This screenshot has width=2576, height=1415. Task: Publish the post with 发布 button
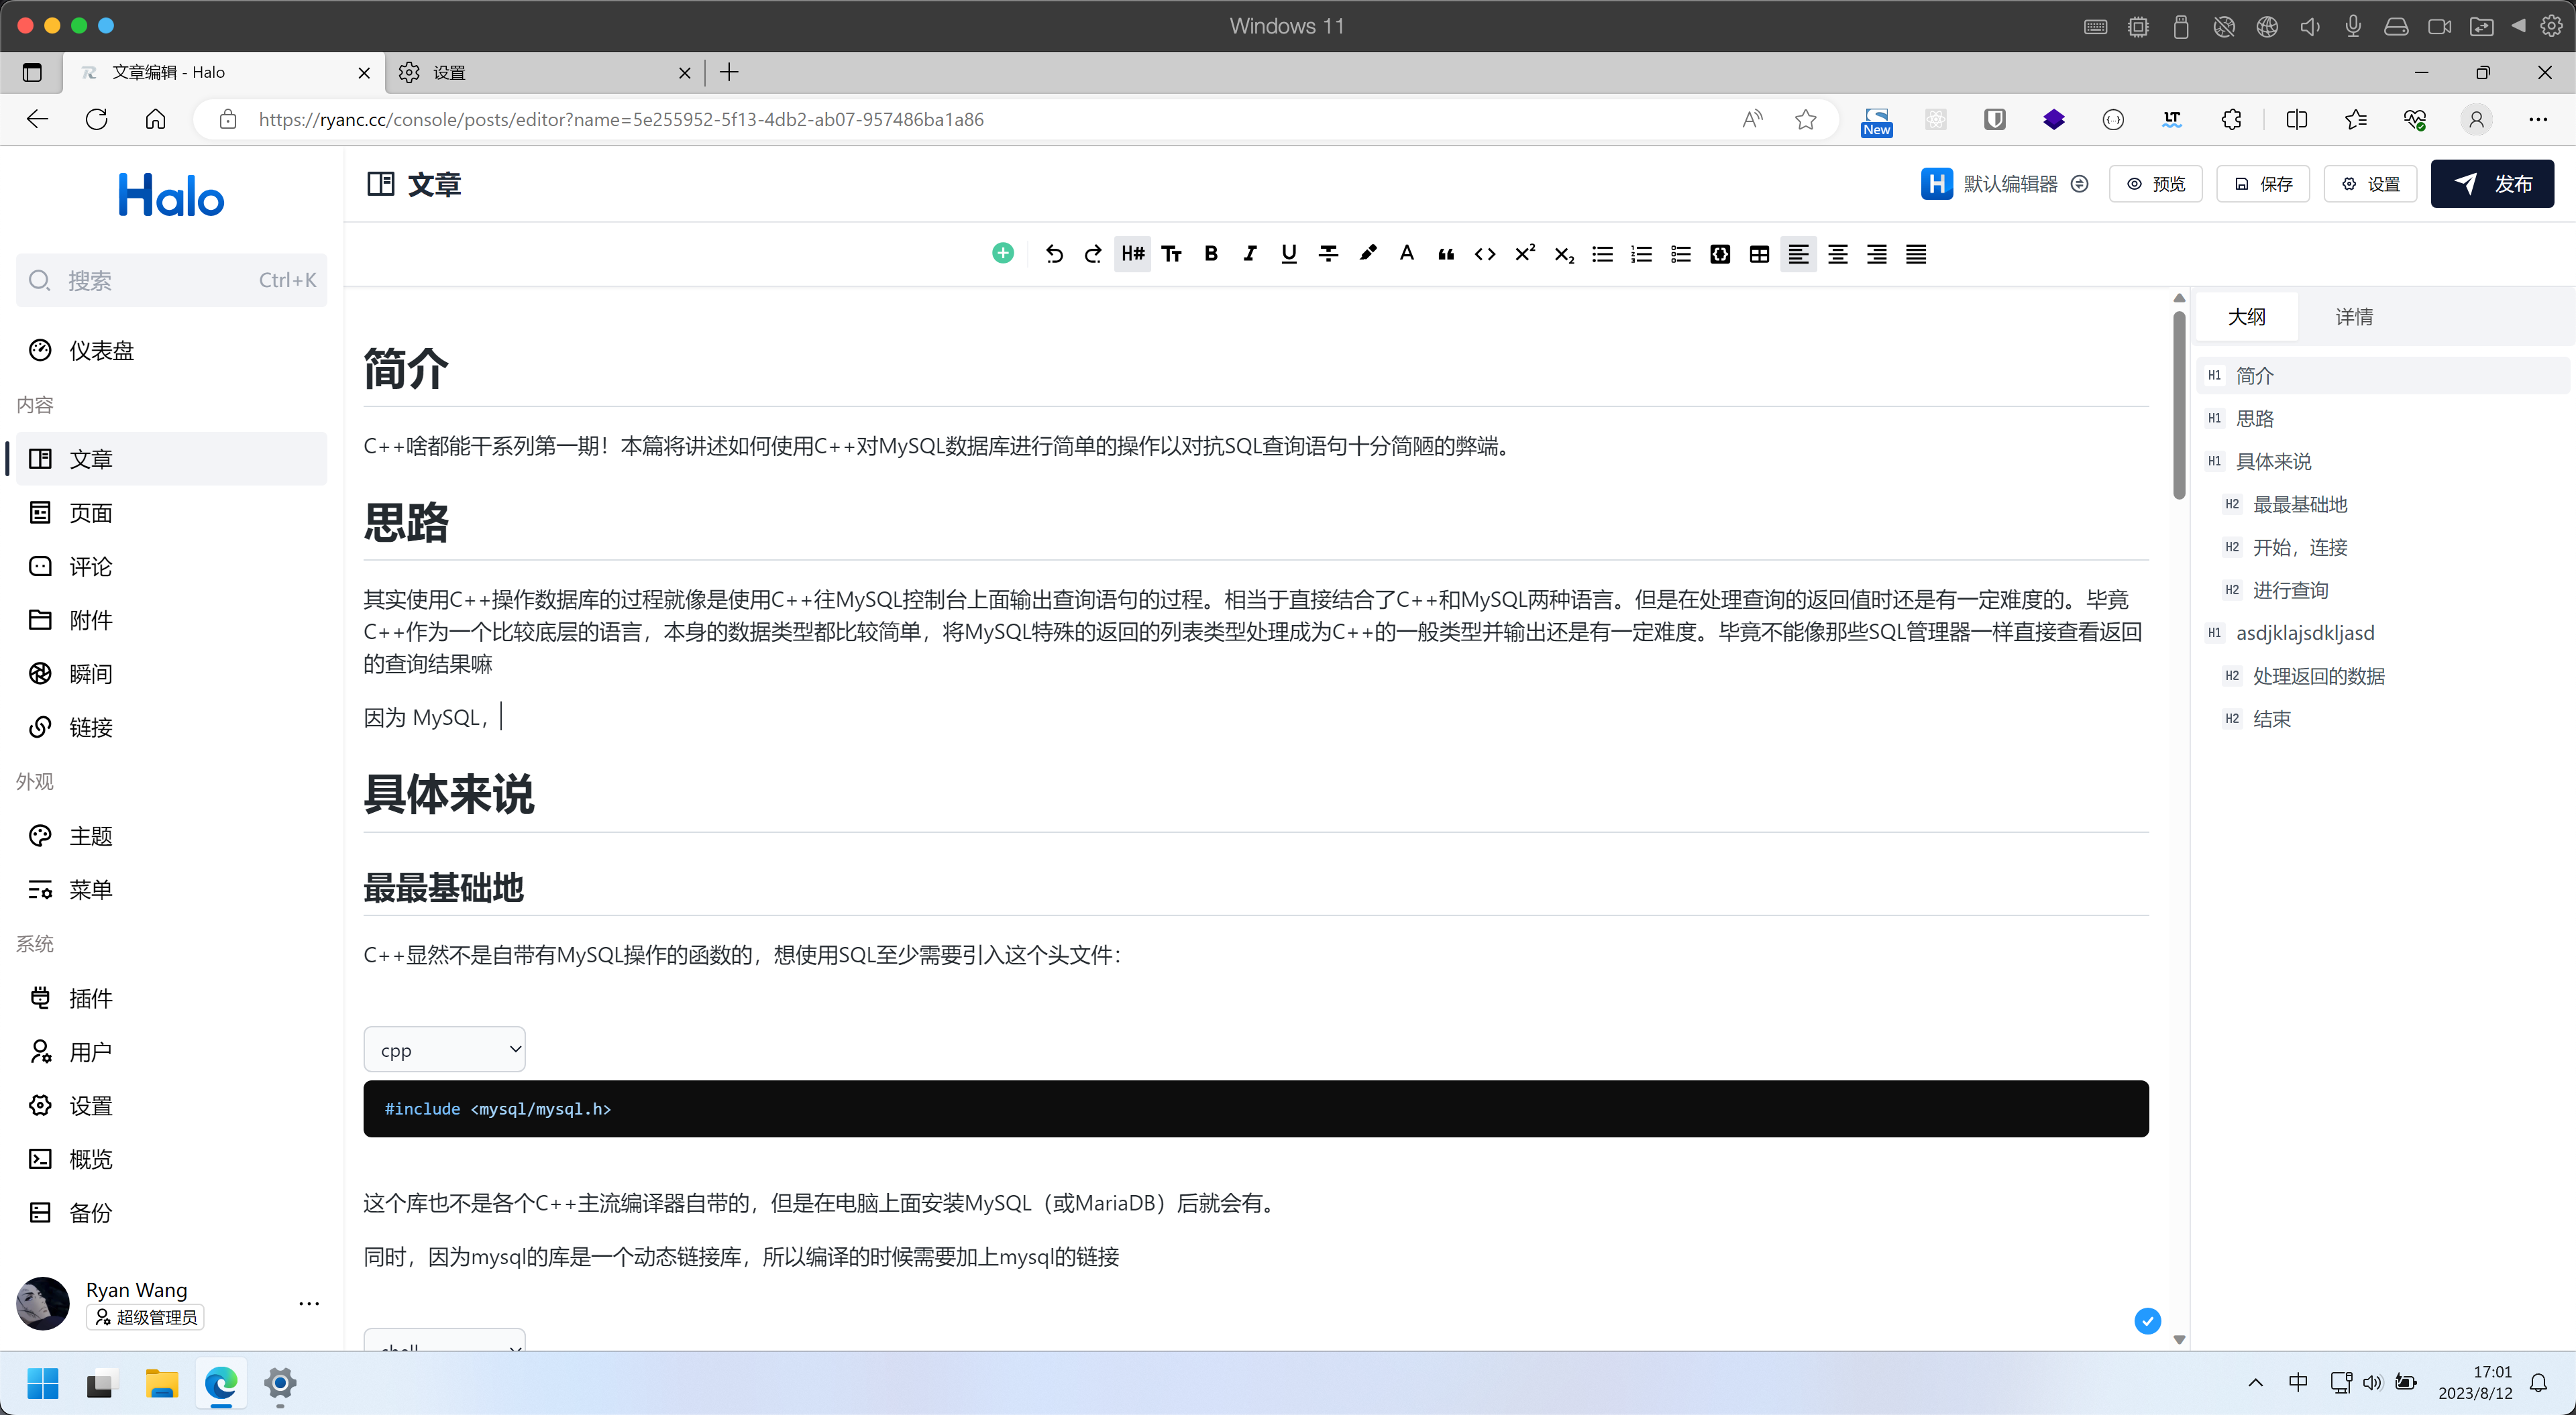pyautogui.click(x=2493, y=184)
